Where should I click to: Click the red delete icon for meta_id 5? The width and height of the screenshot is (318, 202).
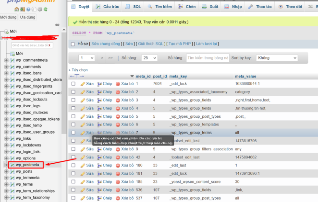click(x=118, y=116)
